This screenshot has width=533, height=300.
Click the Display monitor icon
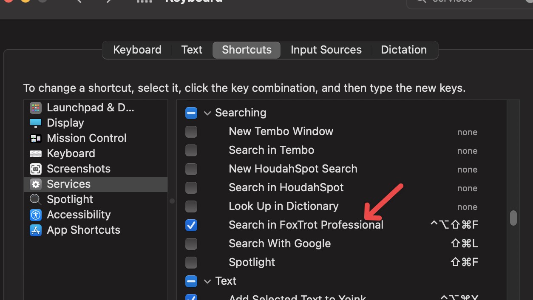36,123
